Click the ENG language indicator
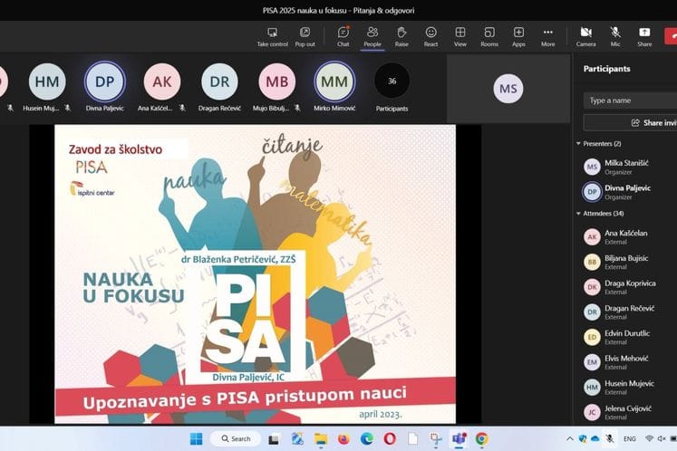This screenshot has height=451, width=677. (630, 439)
